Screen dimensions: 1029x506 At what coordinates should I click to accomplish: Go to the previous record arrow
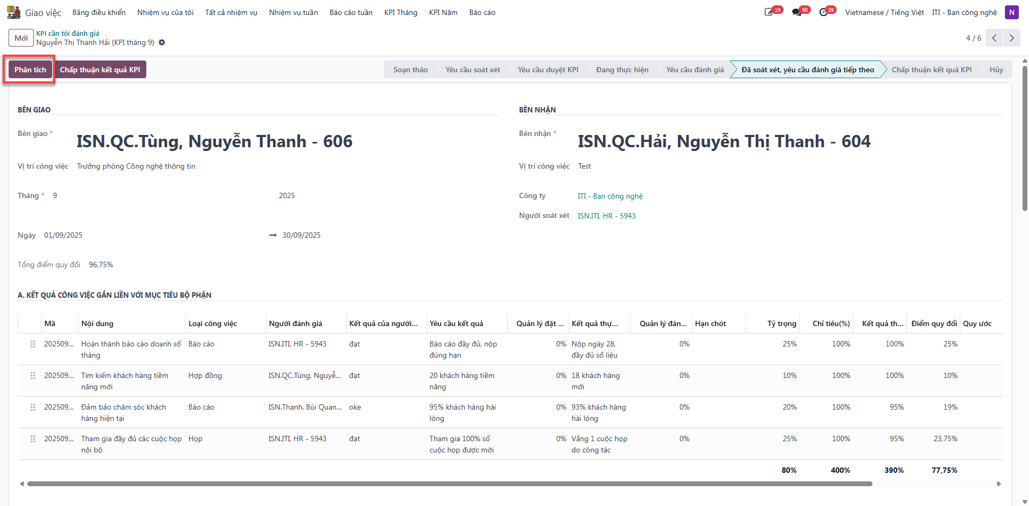(994, 38)
